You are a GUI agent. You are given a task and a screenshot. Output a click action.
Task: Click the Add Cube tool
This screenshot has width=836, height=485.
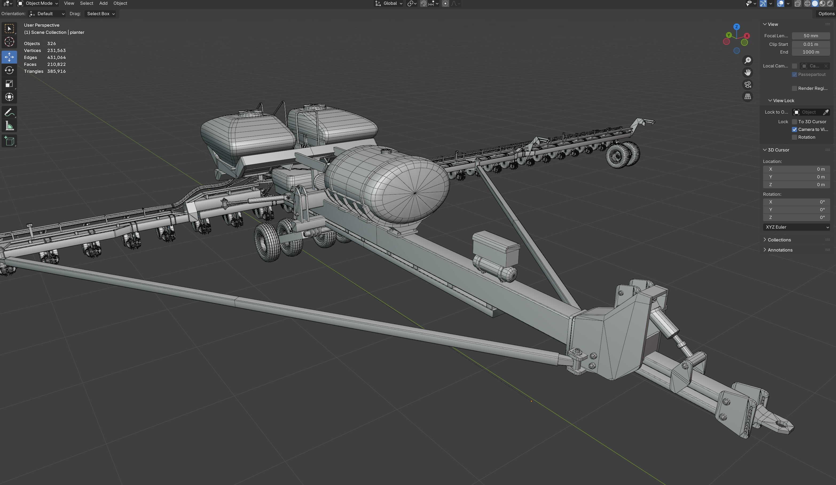(9, 141)
